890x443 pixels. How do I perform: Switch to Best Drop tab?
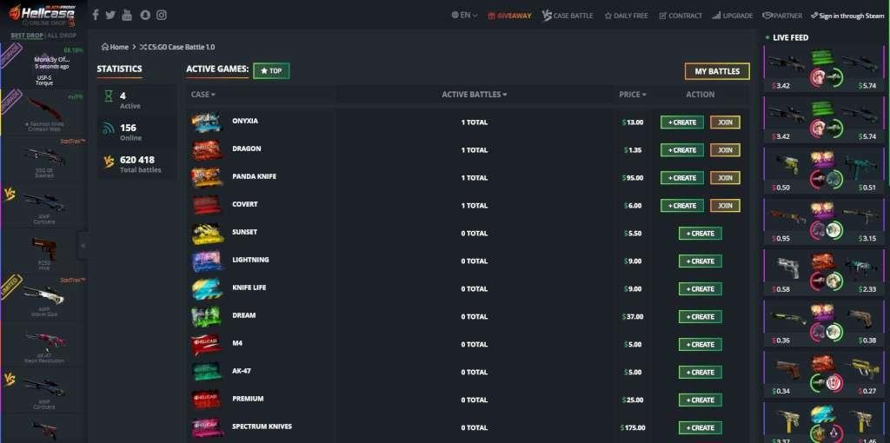point(27,35)
